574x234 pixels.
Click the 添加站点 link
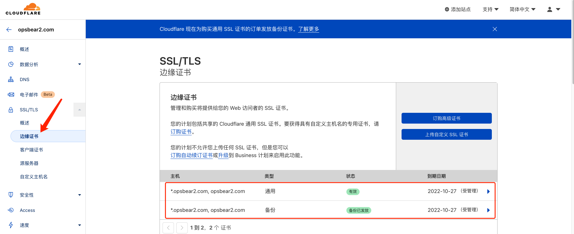click(458, 9)
